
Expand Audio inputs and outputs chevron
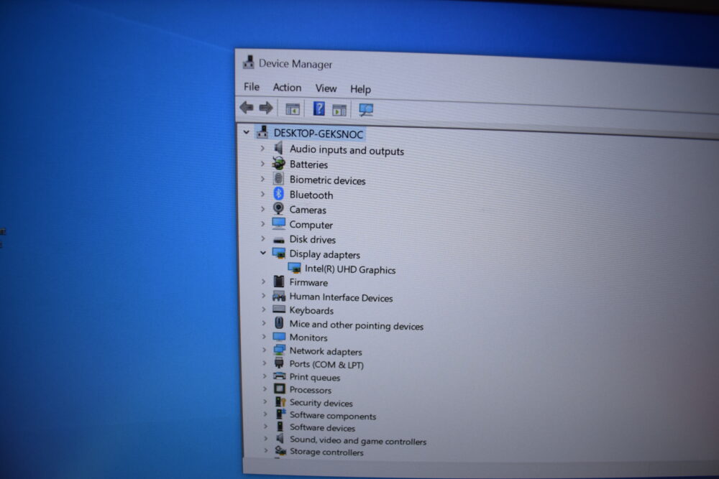pyautogui.click(x=262, y=148)
